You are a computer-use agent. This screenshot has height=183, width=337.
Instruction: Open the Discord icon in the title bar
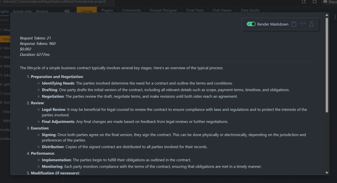325,2
